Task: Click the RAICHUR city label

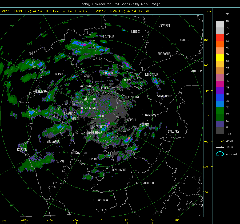Action: point(196,71)
